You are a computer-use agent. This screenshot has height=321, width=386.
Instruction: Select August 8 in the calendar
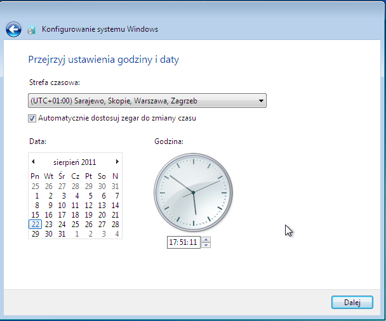[x=37, y=206]
